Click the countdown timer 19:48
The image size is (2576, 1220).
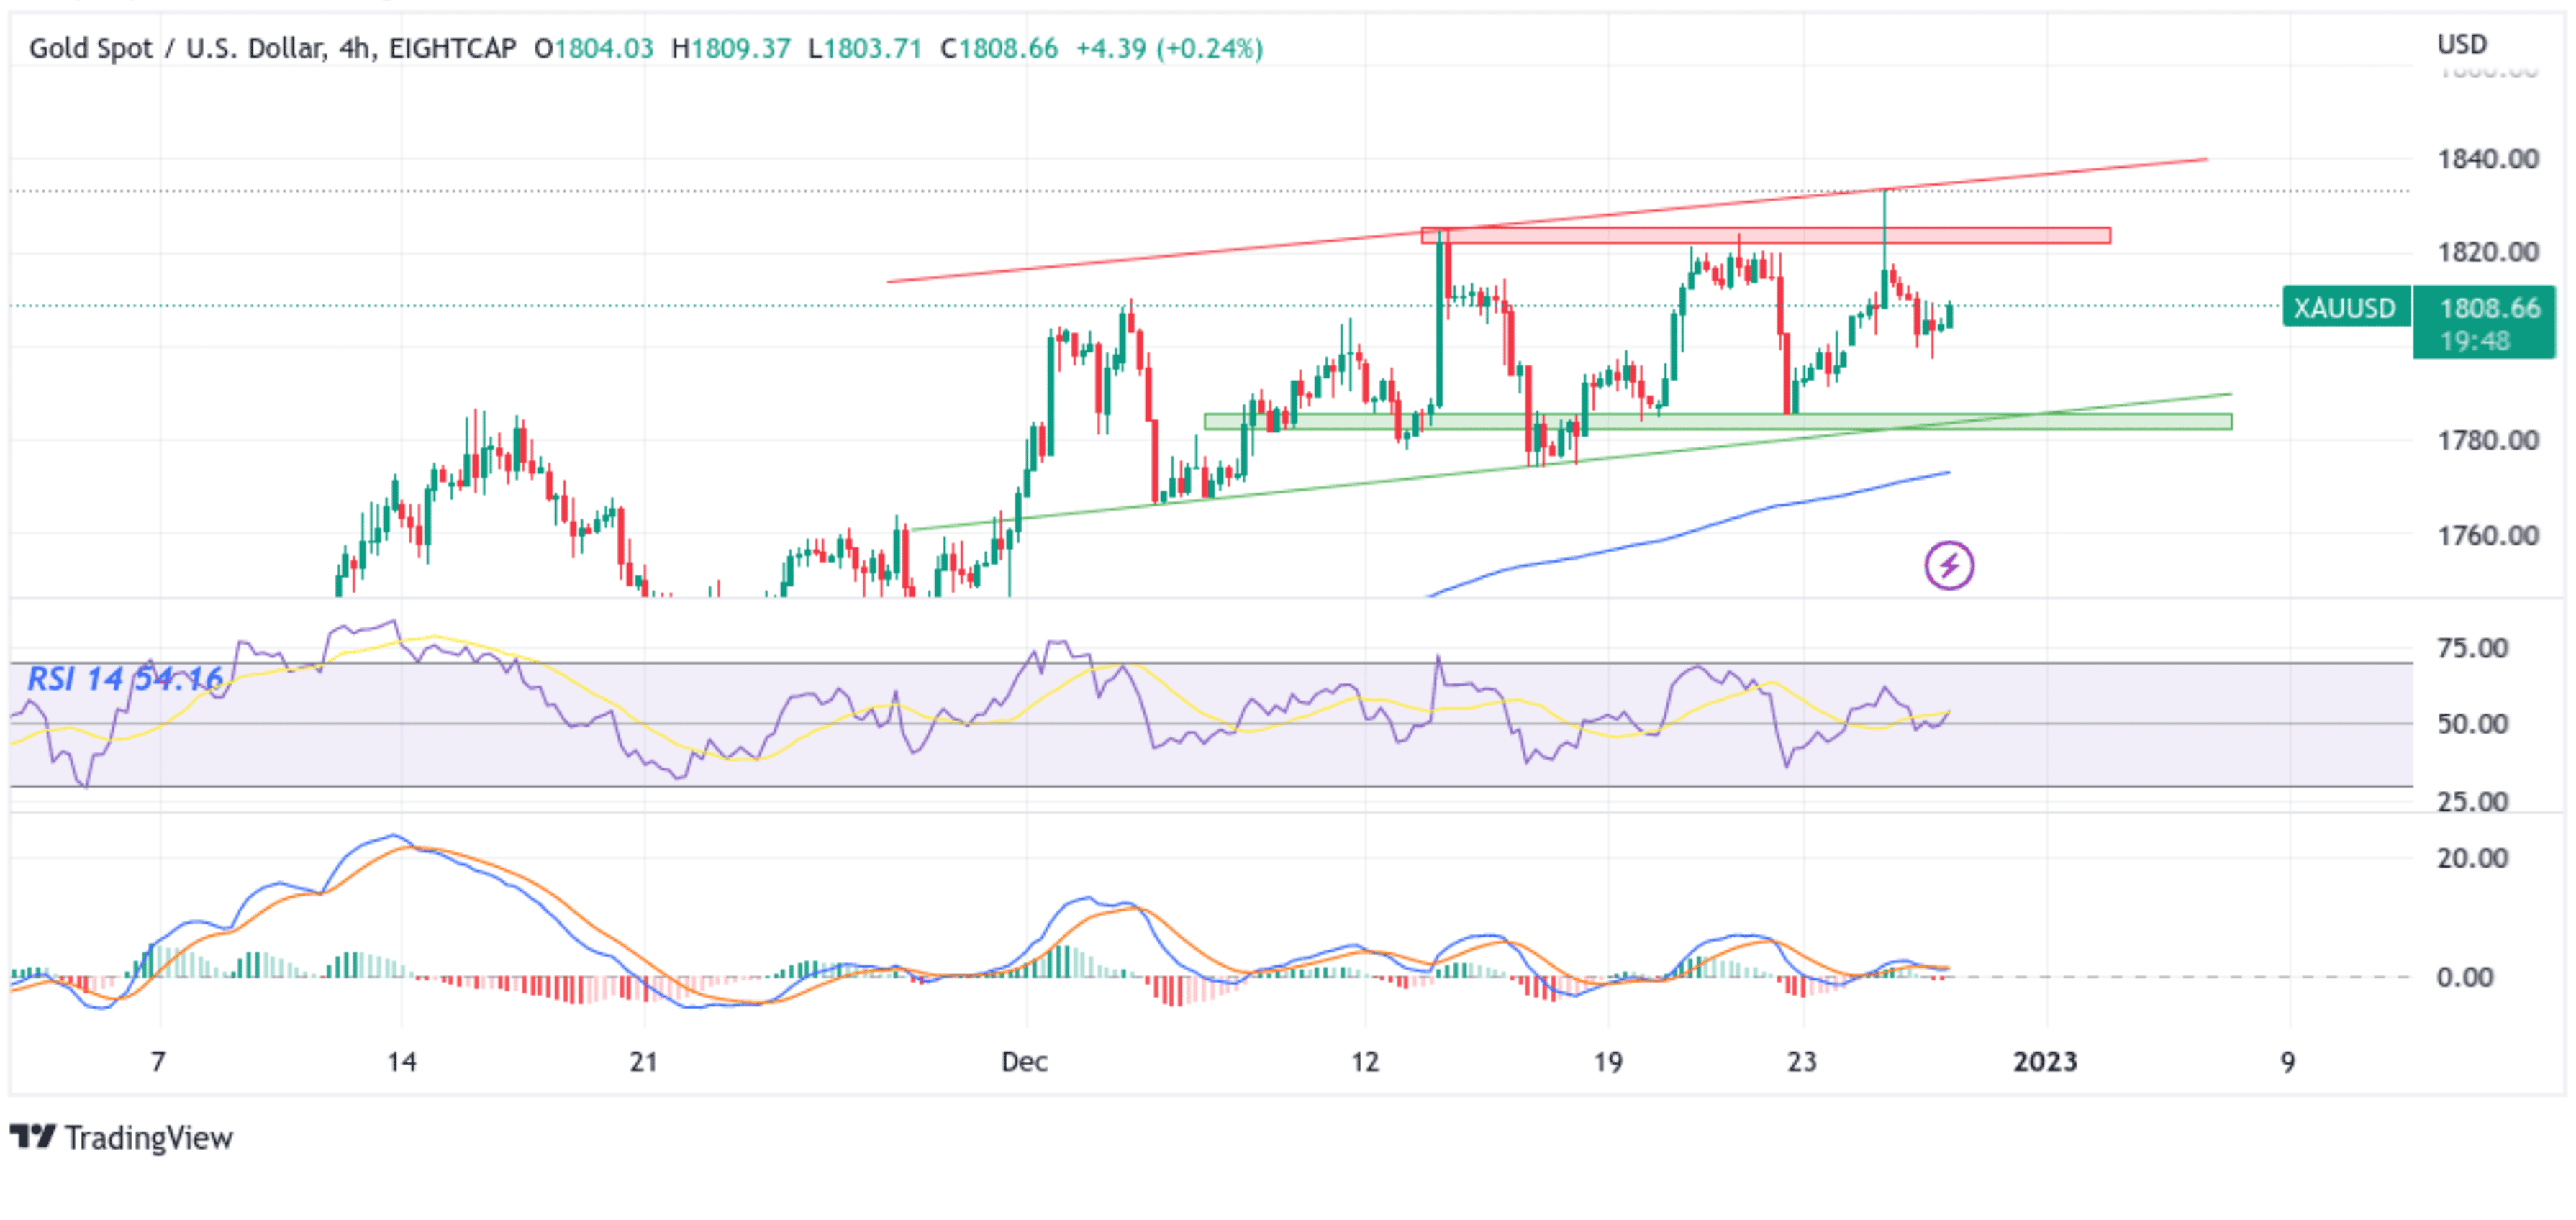point(2474,341)
